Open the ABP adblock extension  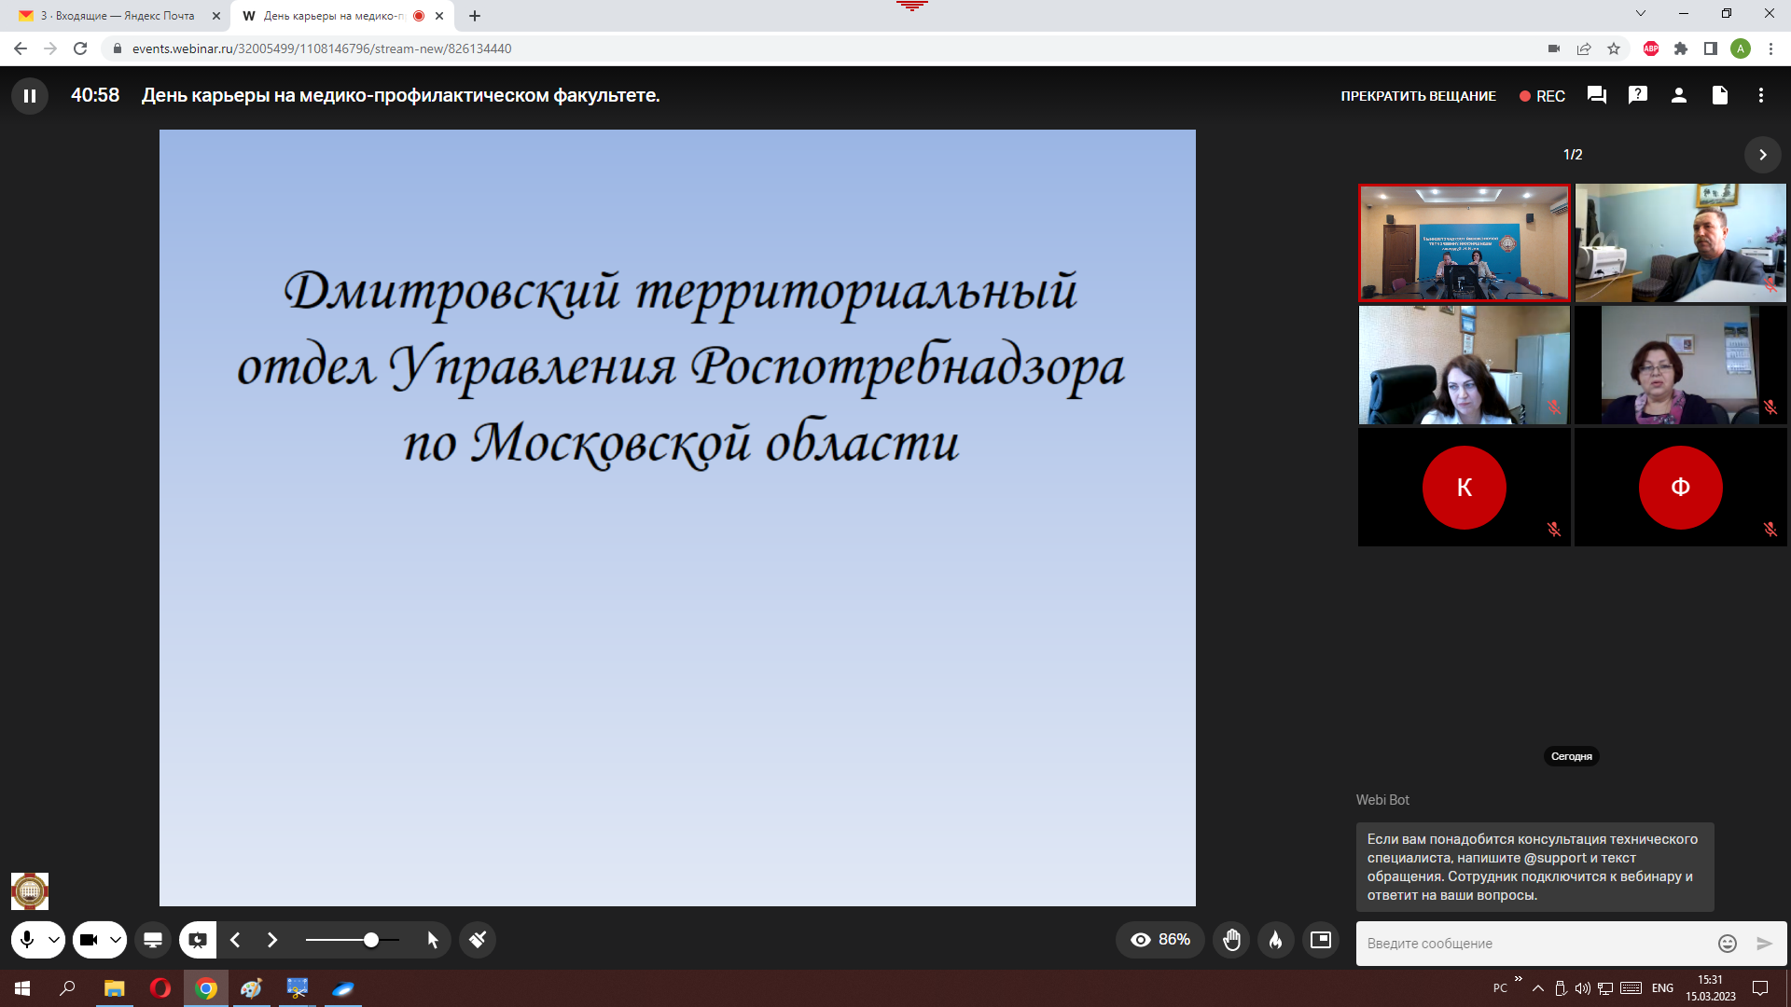(1651, 48)
